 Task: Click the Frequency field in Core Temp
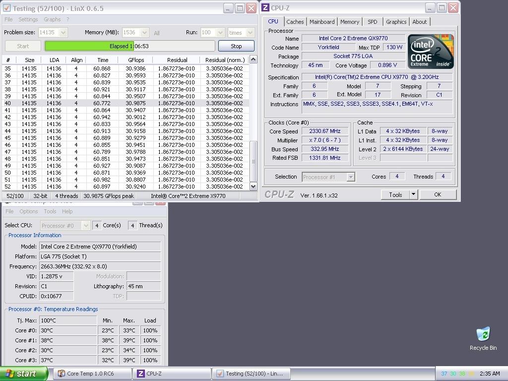100,266
